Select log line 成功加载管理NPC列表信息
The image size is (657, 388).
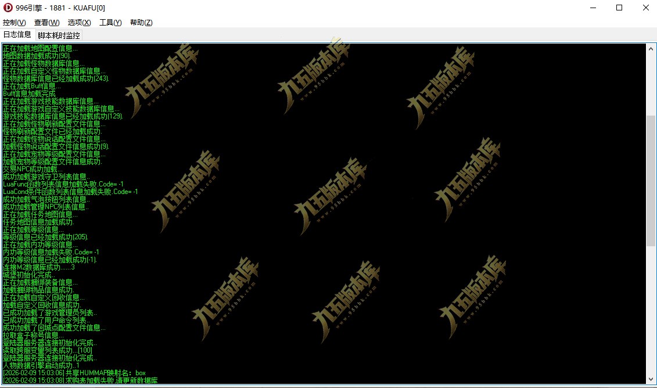pos(46,207)
